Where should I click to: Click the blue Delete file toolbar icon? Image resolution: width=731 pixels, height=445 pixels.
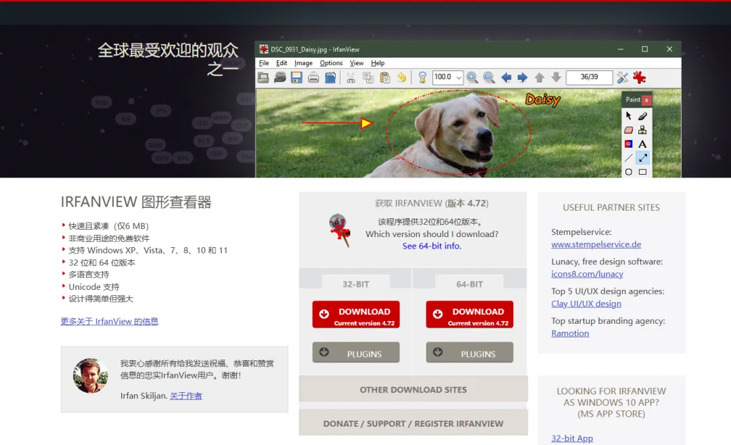tap(330, 77)
